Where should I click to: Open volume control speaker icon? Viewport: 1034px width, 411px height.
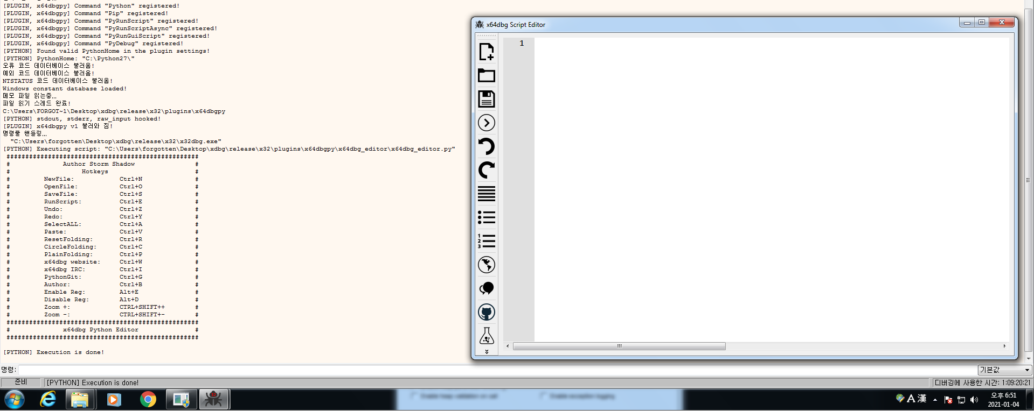pyautogui.click(x=974, y=400)
